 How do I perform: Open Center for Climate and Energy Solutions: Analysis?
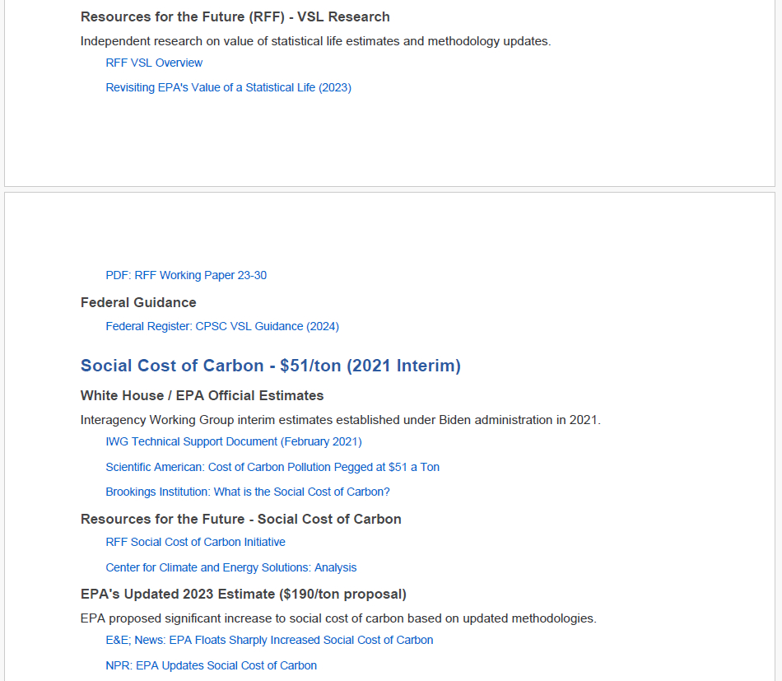tap(231, 567)
